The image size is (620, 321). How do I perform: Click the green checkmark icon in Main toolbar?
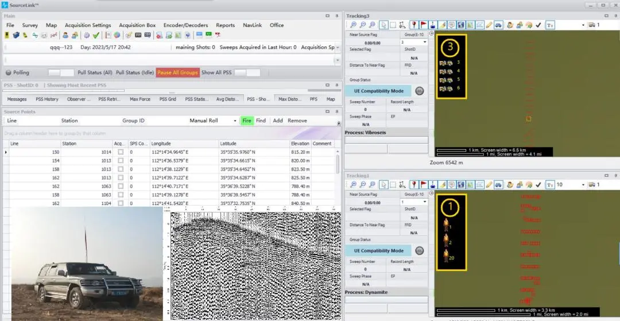(96, 36)
